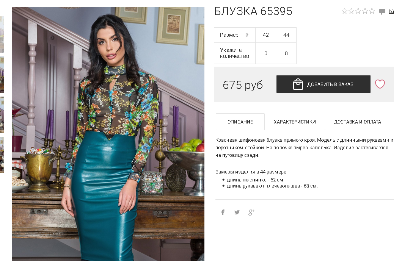Open the ДОСТАВКА И ОПЛАТА tab
402x261 pixels.
pyautogui.click(x=357, y=122)
